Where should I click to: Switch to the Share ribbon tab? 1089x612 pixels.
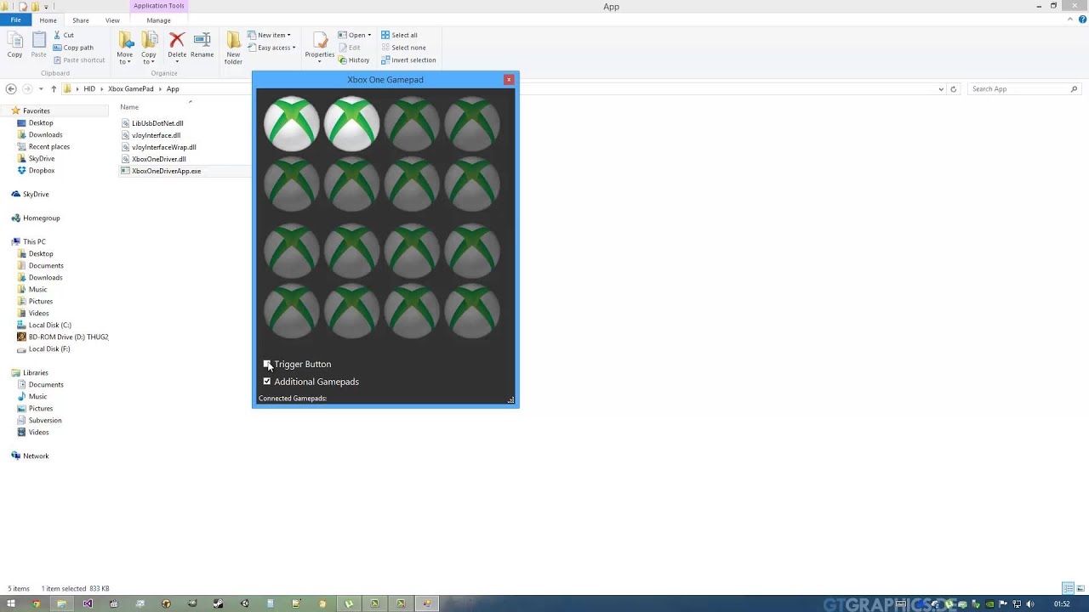click(x=81, y=20)
